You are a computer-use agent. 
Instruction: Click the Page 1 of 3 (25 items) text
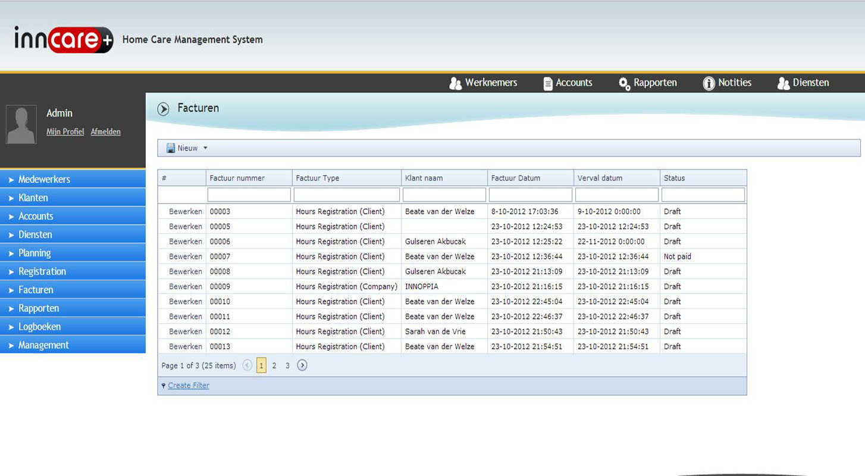199,365
